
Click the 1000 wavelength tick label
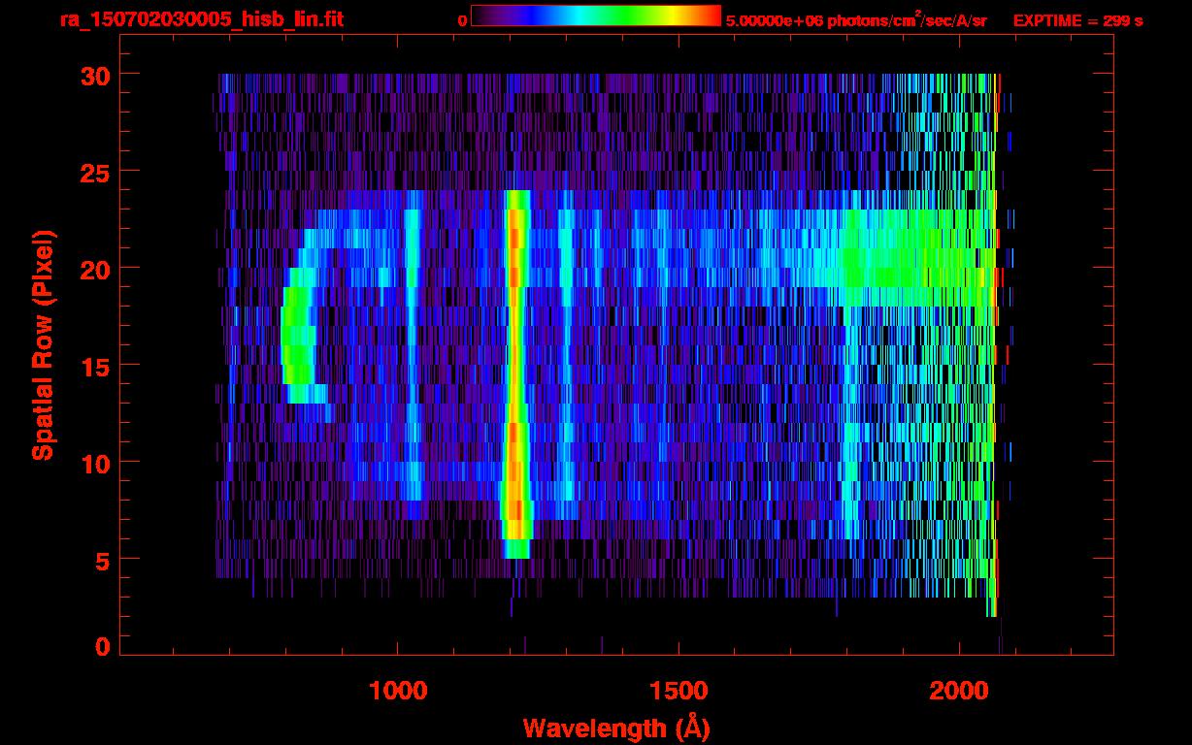398,691
